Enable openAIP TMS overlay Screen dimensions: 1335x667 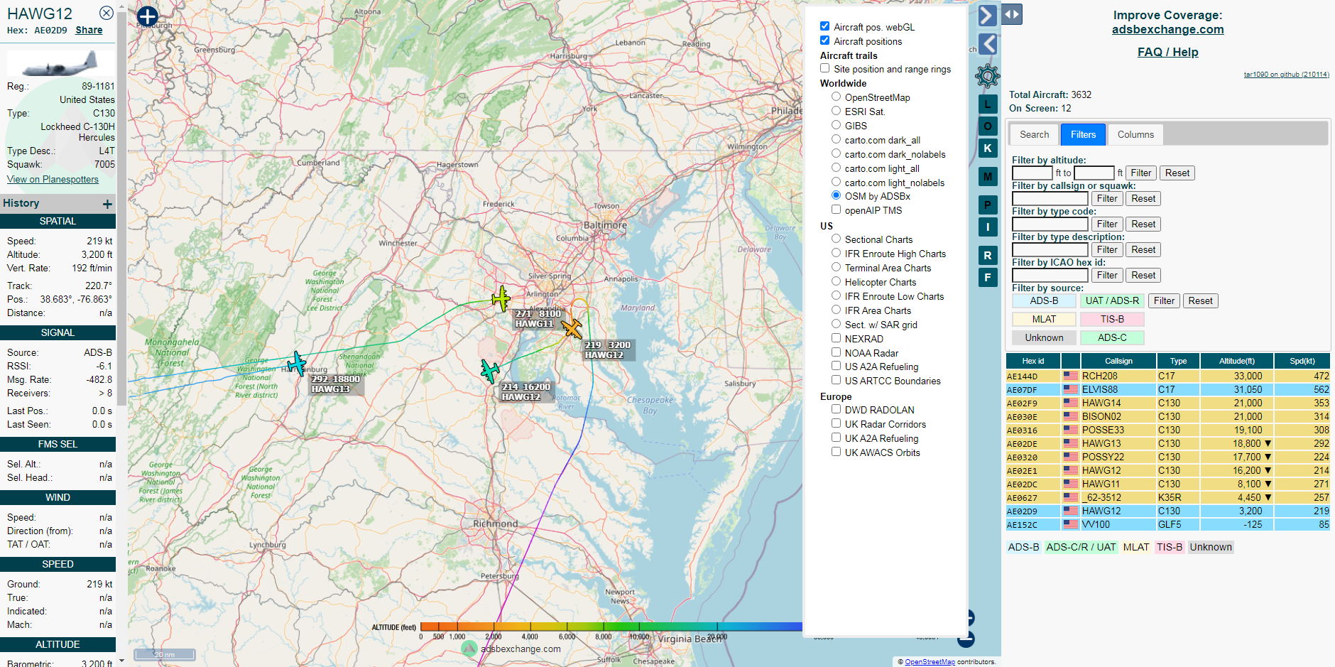pyautogui.click(x=836, y=210)
